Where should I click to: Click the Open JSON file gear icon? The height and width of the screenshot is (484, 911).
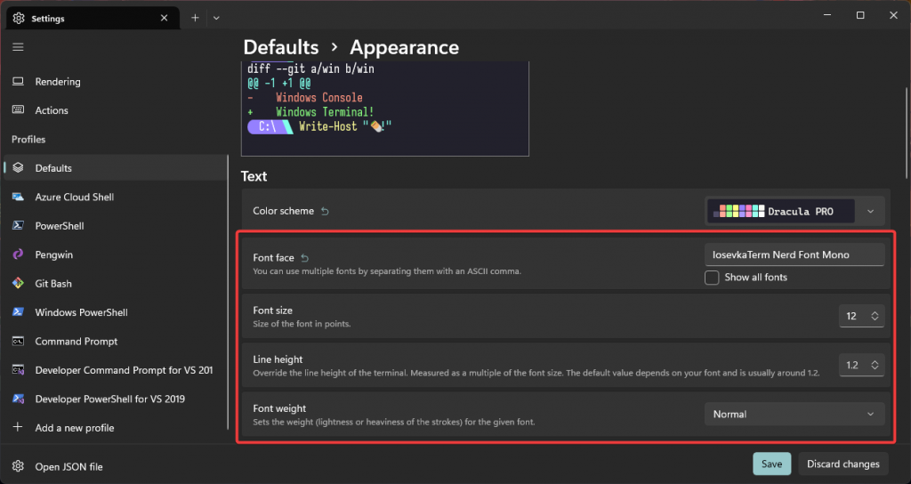pyautogui.click(x=18, y=466)
